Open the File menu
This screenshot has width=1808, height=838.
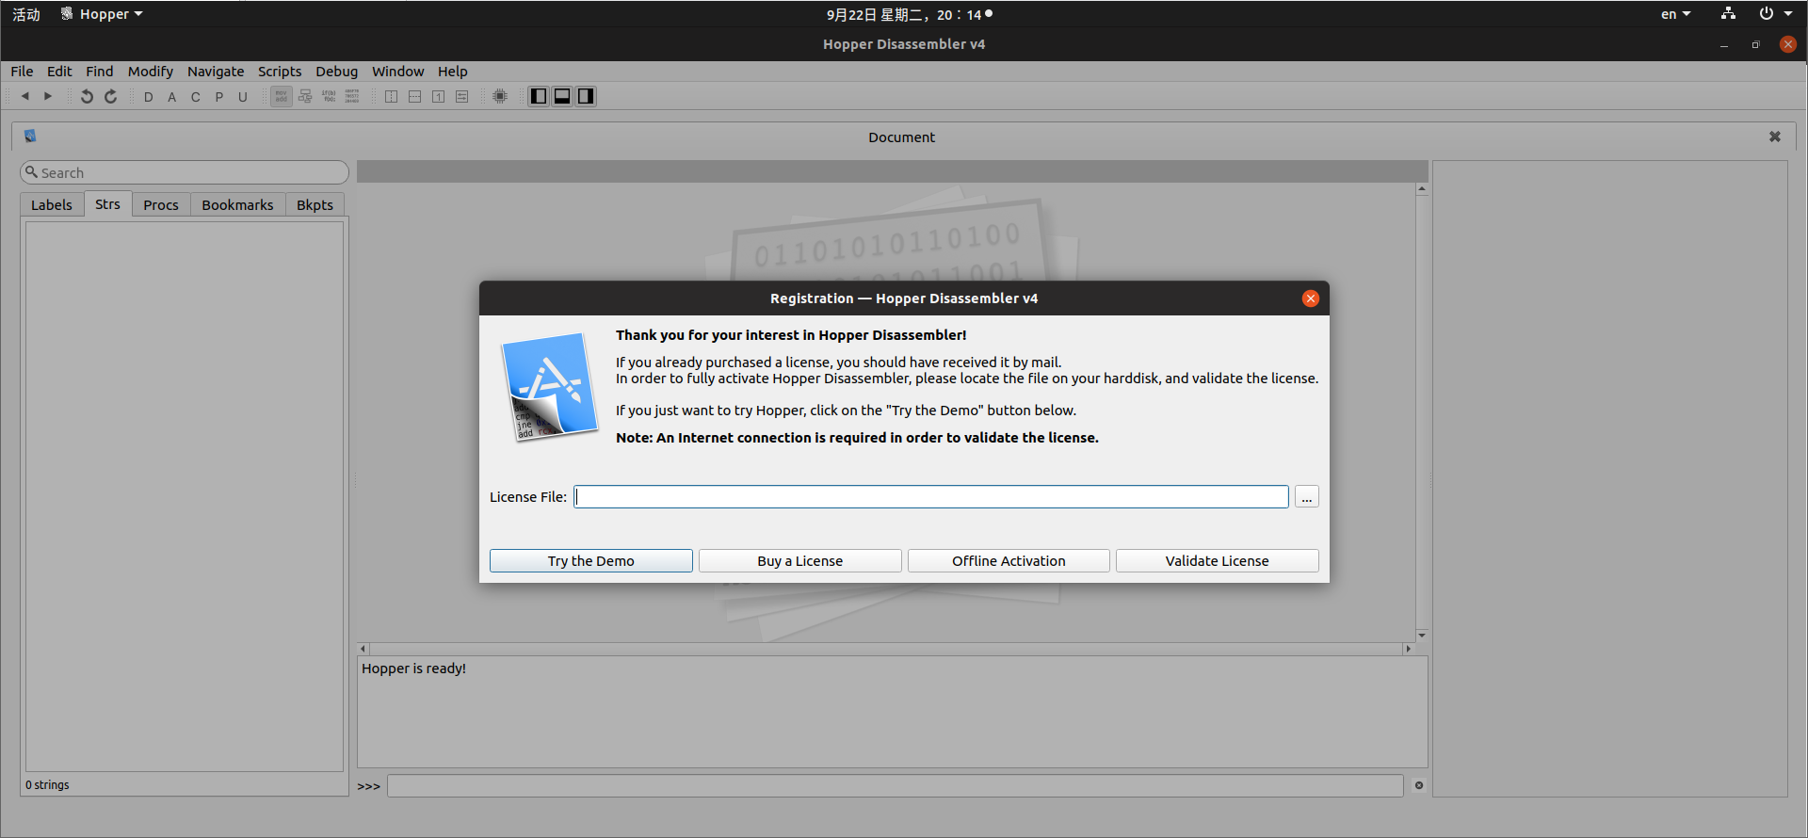tap(22, 72)
